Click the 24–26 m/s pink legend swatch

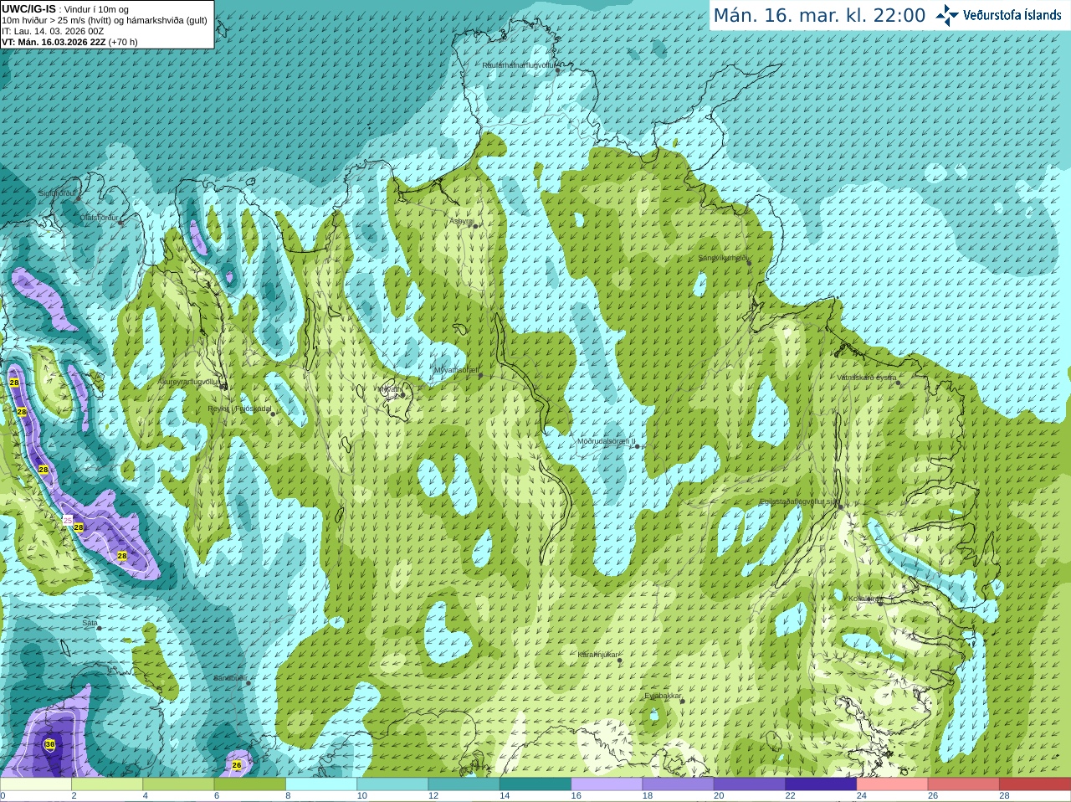coord(893,784)
